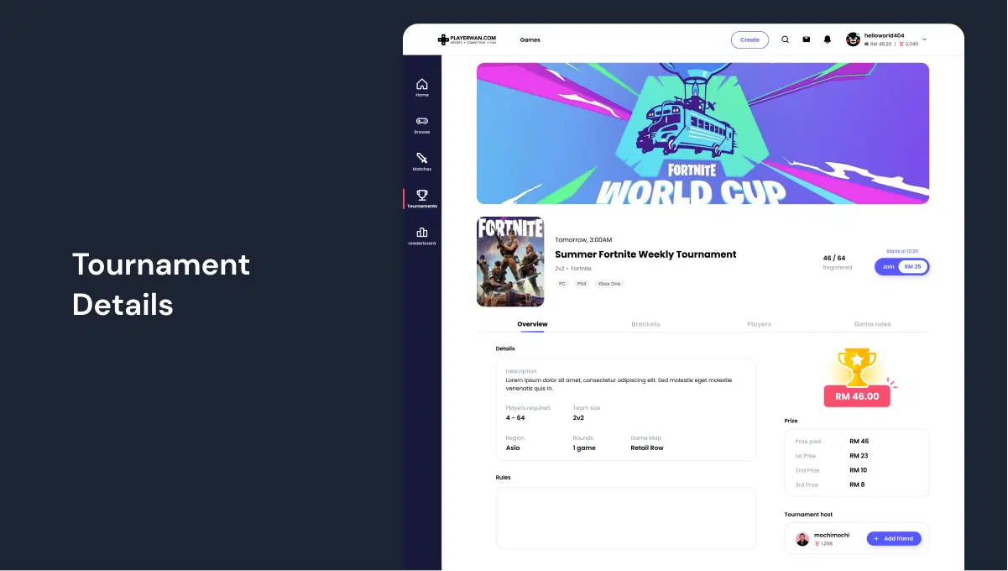
Task: Open the Game rules tab
Action: click(872, 324)
